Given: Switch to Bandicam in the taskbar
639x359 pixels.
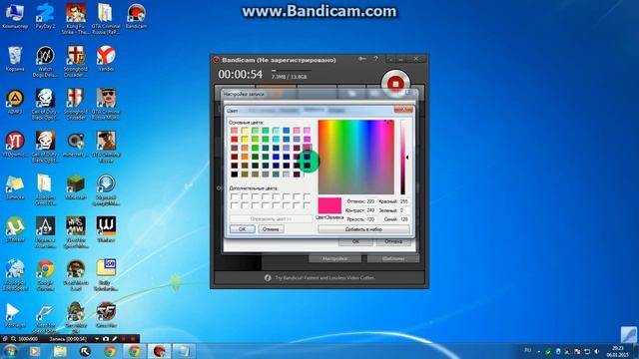Looking at the screenshot, I should 160,351.
